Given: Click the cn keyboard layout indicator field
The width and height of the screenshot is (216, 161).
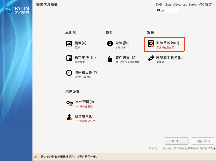Looking at the screenshot, I should click(x=167, y=11).
